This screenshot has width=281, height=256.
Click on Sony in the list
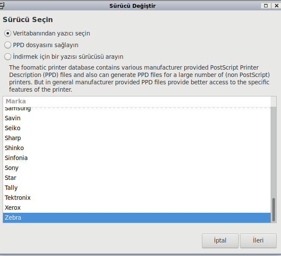click(x=12, y=168)
